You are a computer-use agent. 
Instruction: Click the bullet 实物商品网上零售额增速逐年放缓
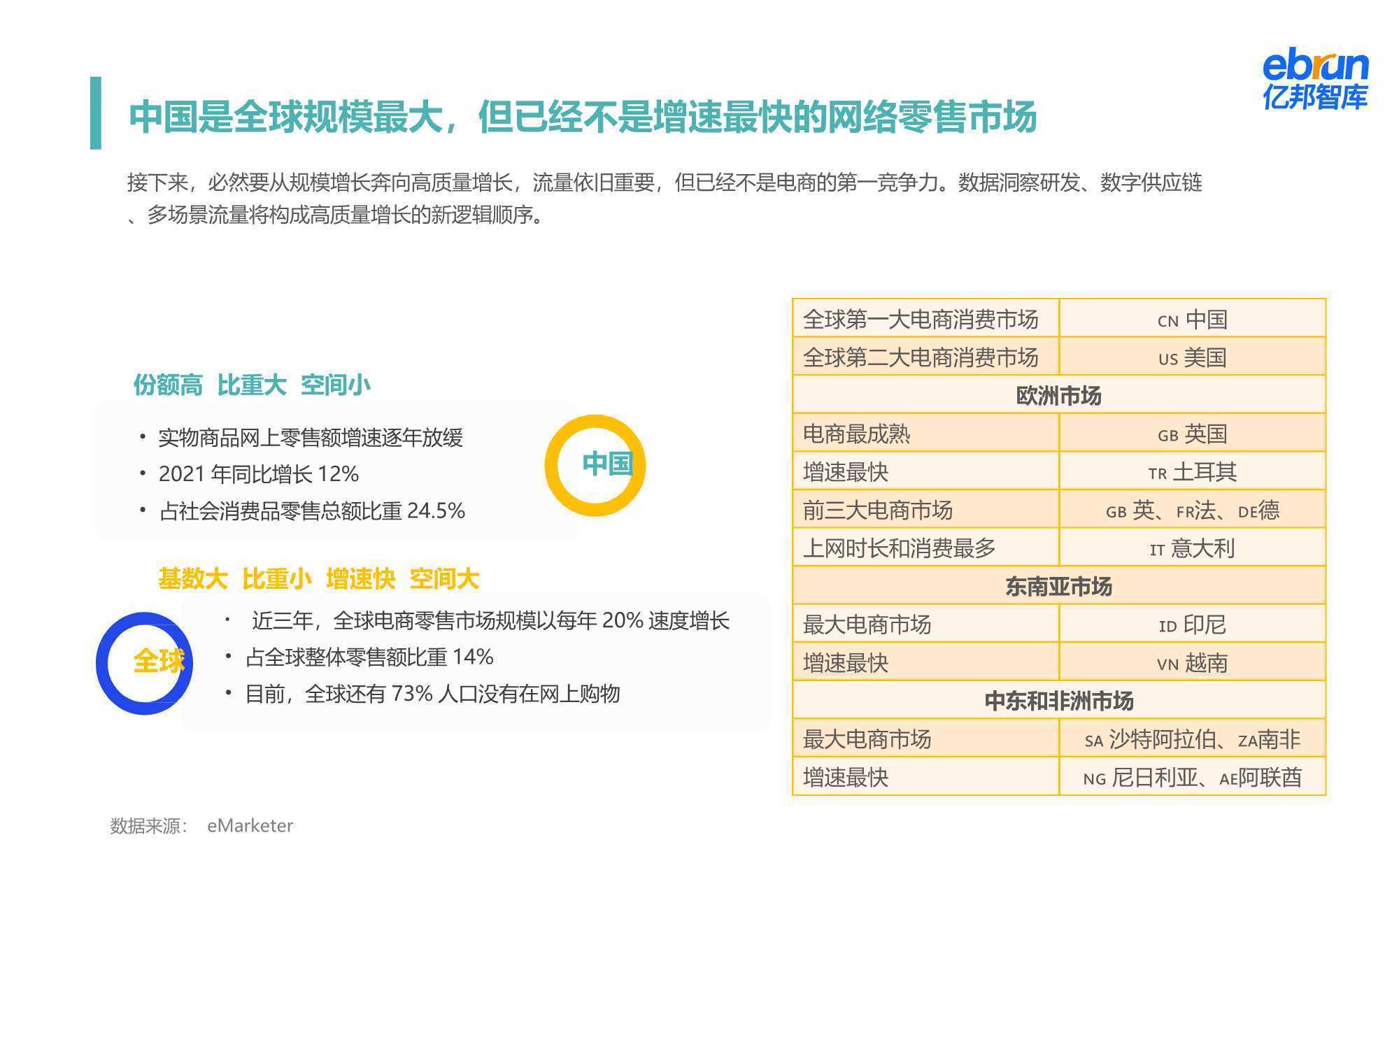(x=310, y=438)
